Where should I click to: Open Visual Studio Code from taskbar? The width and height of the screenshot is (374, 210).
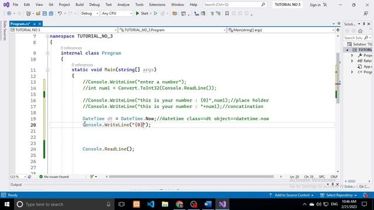click(x=151, y=204)
